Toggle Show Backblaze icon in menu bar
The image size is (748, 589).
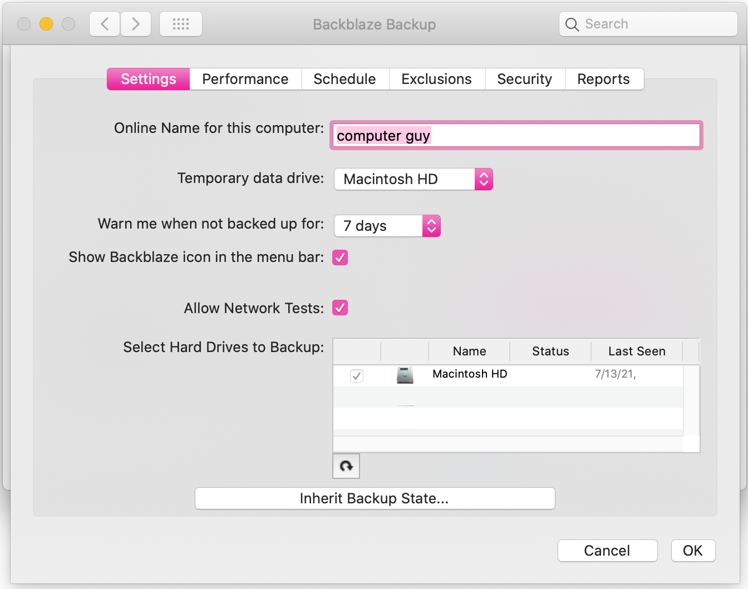click(x=340, y=258)
